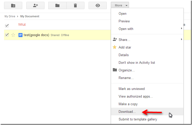The image size is (192, 125).
Task: Open the test(google docs) file name
Action: tap(36, 35)
